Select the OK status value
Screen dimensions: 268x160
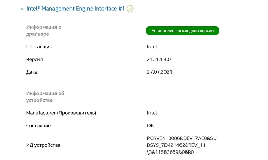point(151,126)
